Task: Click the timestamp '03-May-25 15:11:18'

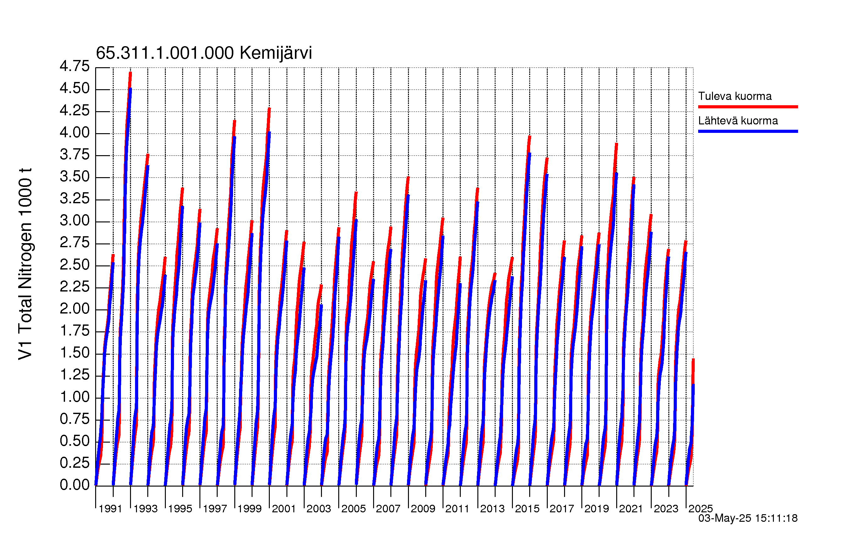Action: point(747,518)
